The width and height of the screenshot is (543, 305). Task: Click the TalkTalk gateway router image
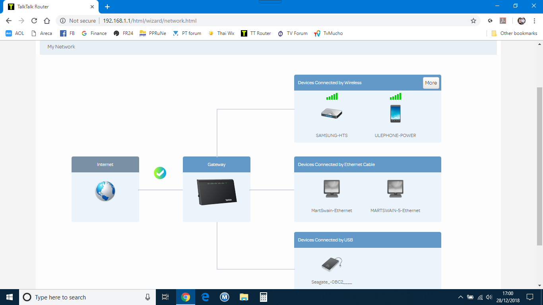pyautogui.click(x=217, y=192)
